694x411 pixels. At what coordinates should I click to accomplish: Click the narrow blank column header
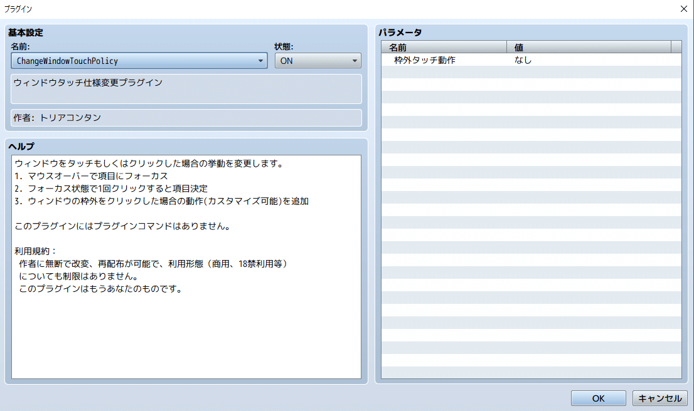click(678, 46)
